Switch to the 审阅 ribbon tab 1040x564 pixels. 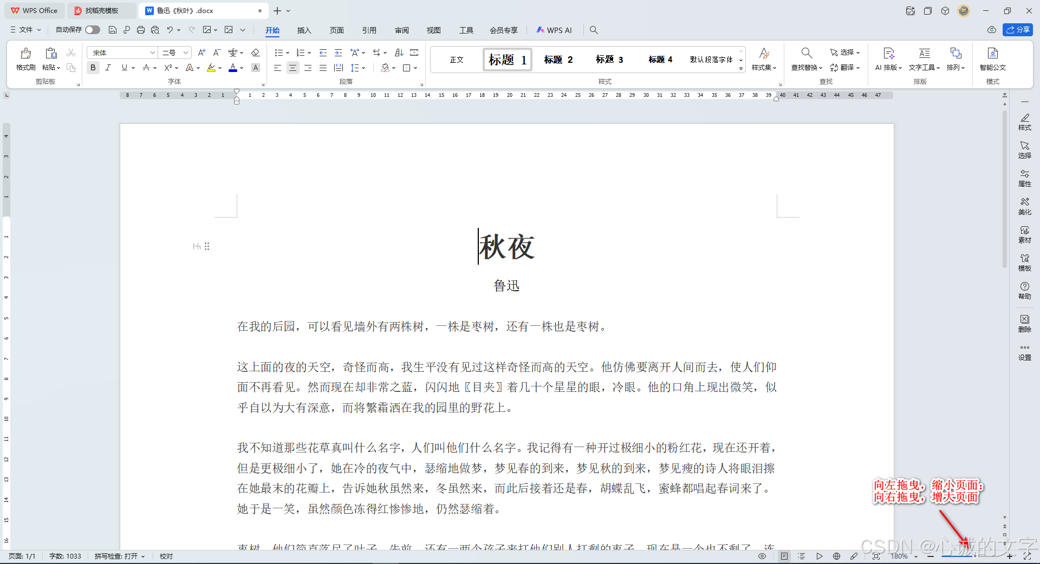402,30
